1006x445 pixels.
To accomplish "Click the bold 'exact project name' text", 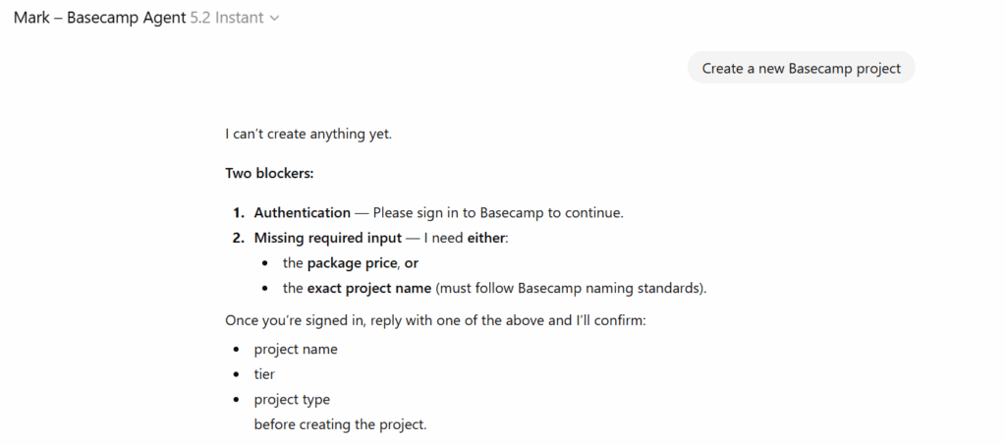I will [368, 289].
